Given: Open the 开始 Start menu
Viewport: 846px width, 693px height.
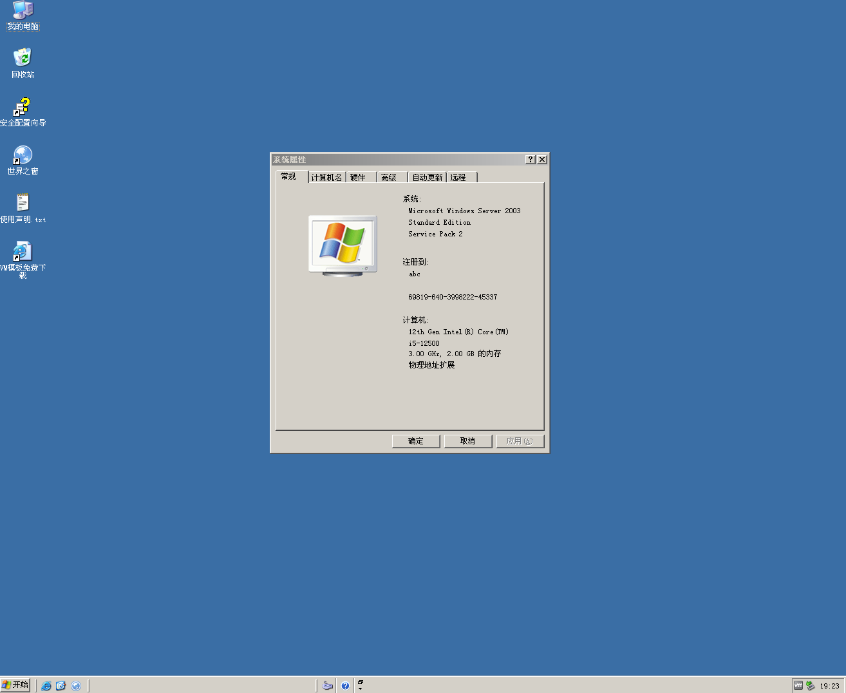Looking at the screenshot, I should pyautogui.click(x=15, y=685).
